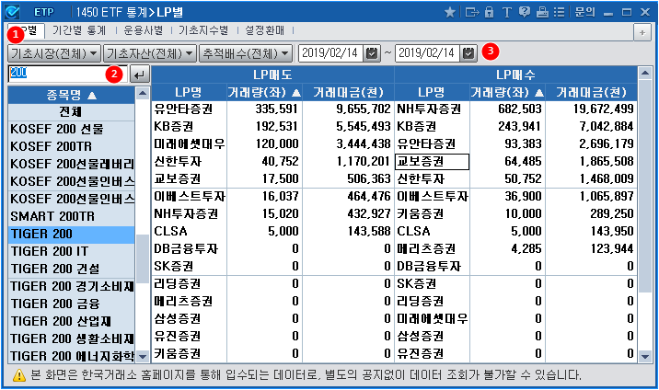Click the font size T icon
Screen dimensions: 659x390
click(507, 12)
